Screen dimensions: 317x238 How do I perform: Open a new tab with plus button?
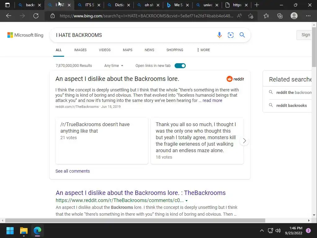click(x=257, y=5)
